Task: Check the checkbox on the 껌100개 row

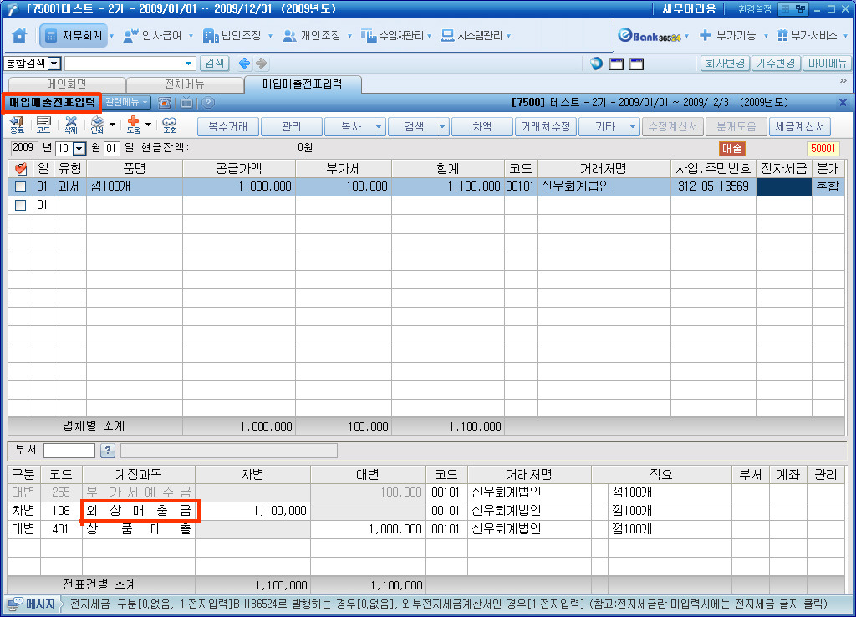Action: [21, 186]
